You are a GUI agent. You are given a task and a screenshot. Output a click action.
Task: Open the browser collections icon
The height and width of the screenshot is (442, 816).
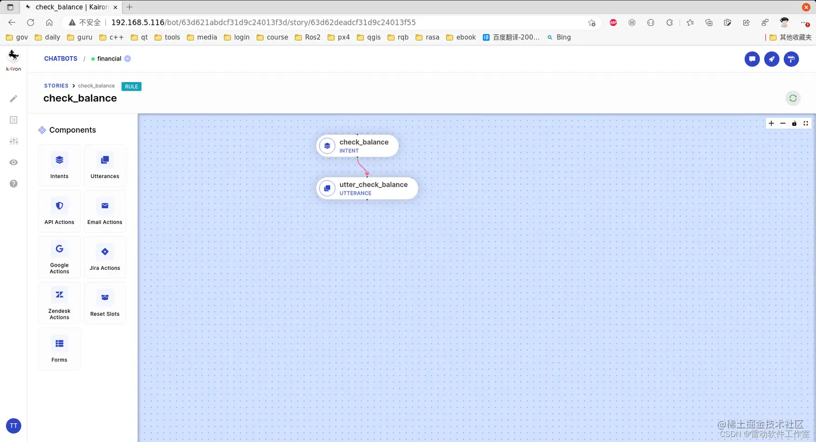point(709,23)
